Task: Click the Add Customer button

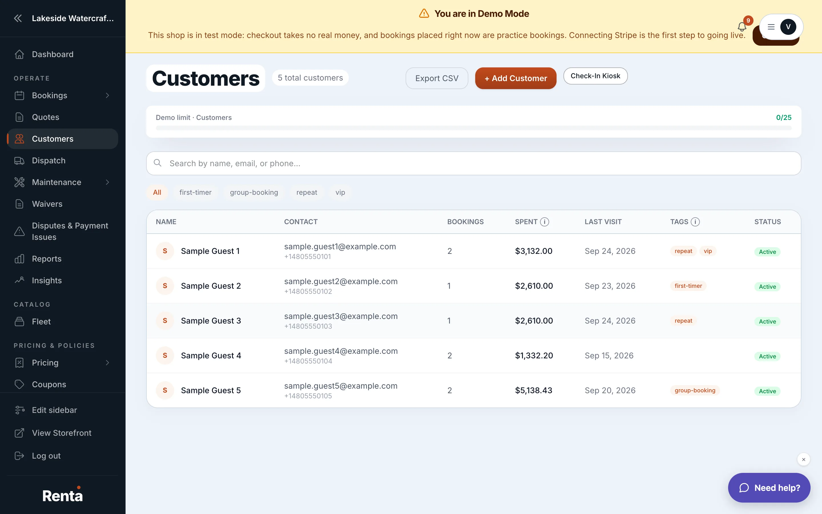Action: (x=516, y=78)
